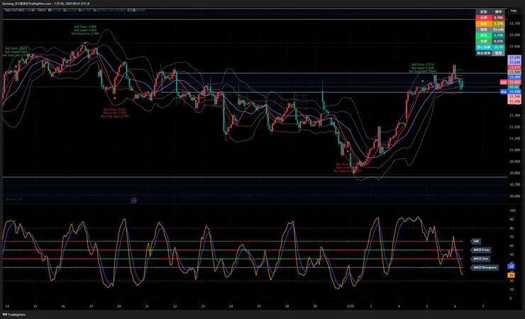
Task: Select the 21,548 price label
Action: 514,96
